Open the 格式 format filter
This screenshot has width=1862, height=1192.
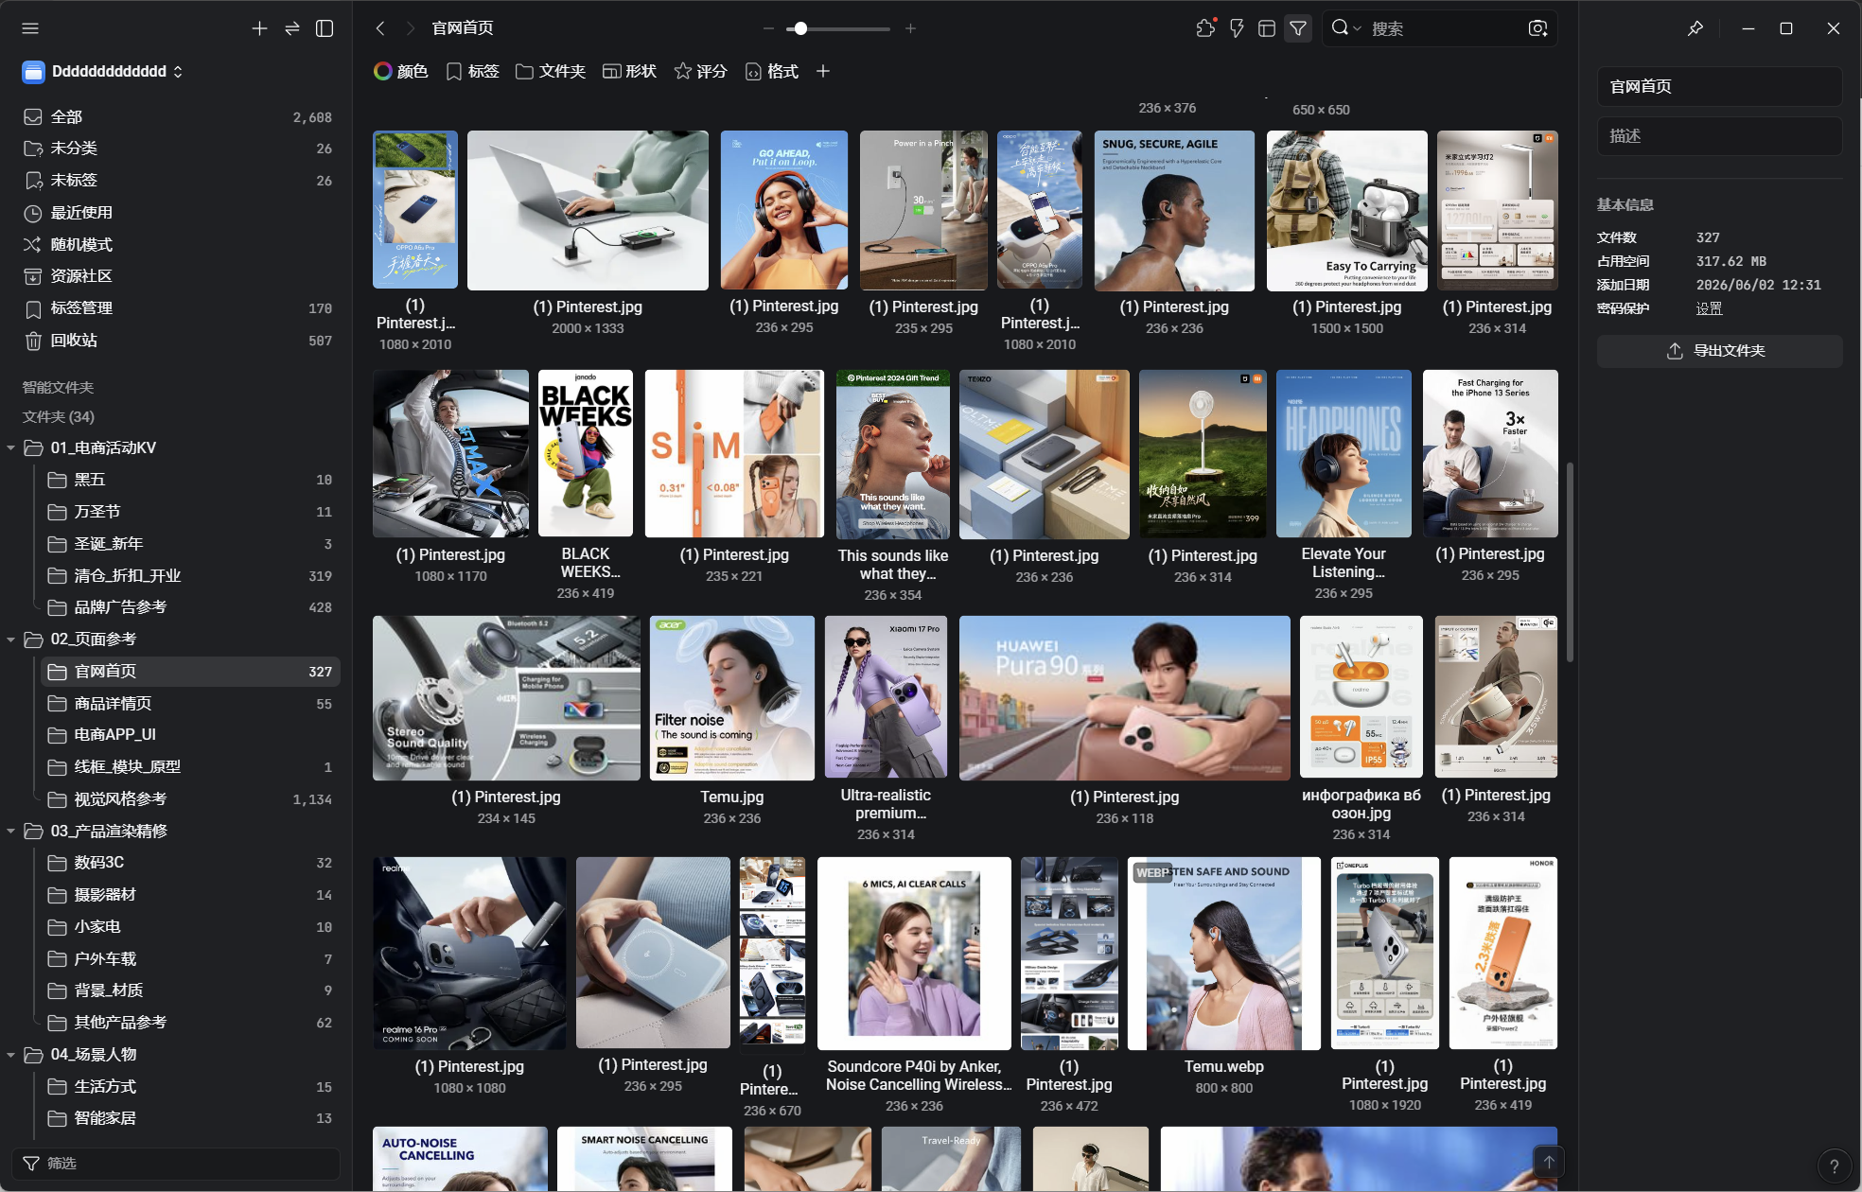[771, 71]
